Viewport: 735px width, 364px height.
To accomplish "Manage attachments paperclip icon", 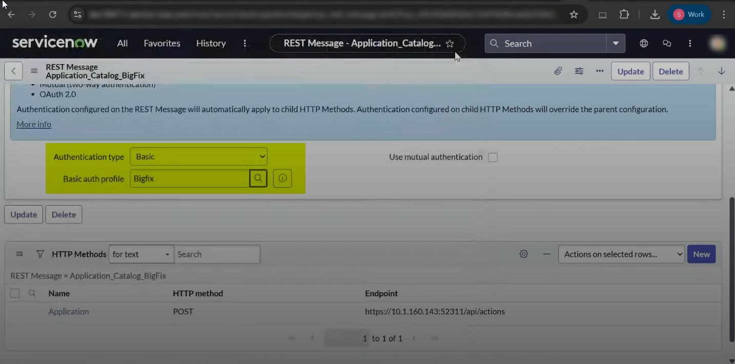I will tap(558, 71).
